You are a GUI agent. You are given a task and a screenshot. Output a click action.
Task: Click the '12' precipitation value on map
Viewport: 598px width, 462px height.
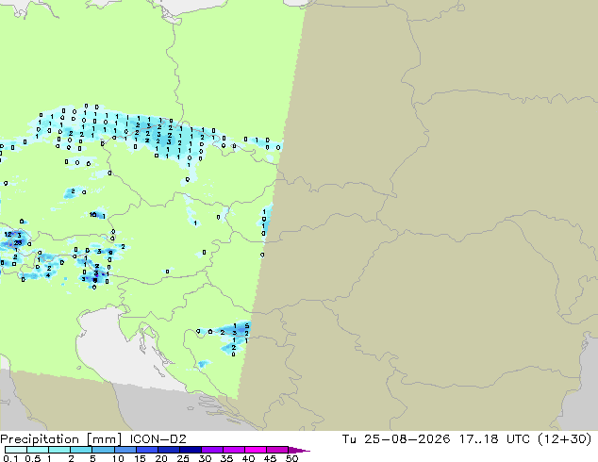point(8,235)
